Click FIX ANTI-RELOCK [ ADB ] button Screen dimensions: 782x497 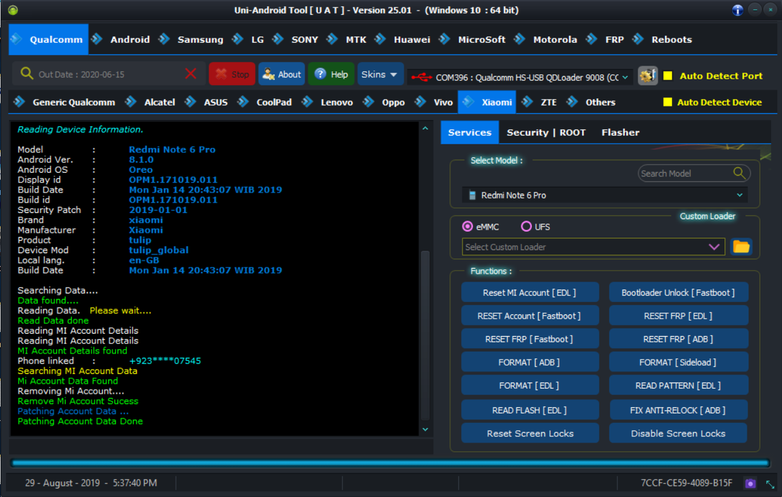click(678, 410)
